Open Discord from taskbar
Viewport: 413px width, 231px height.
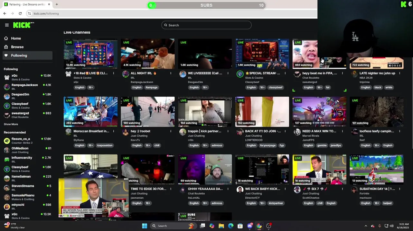(250, 226)
